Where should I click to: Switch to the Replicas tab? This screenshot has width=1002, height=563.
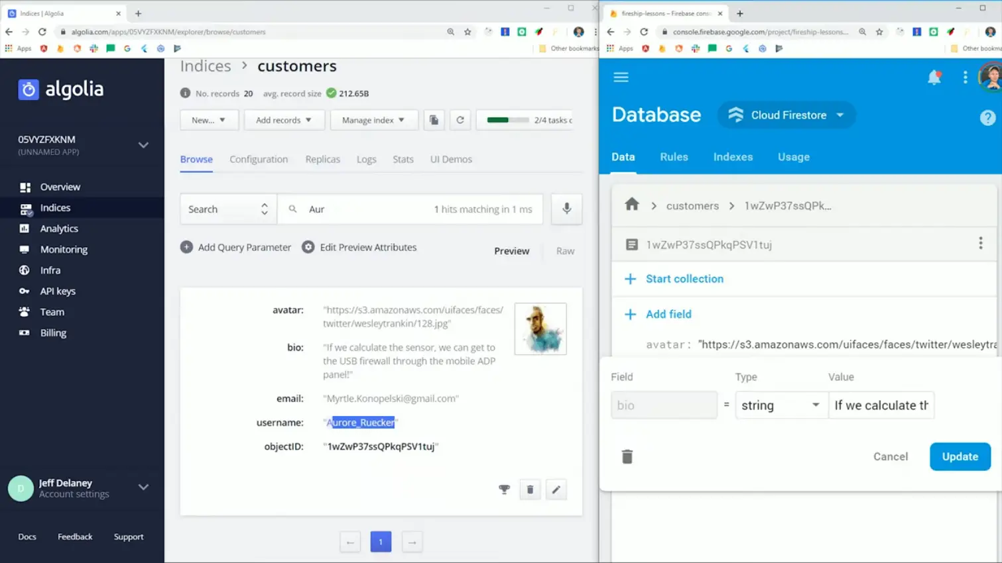coord(322,159)
